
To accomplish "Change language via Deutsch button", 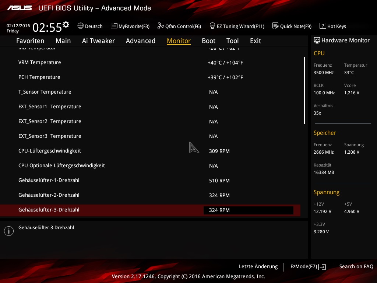I will pos(90,26).
